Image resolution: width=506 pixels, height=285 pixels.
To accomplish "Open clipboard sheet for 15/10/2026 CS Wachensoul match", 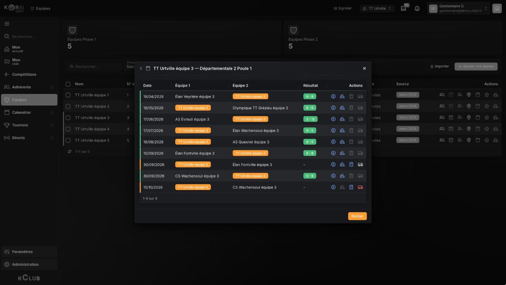I will tap(351, 187).
